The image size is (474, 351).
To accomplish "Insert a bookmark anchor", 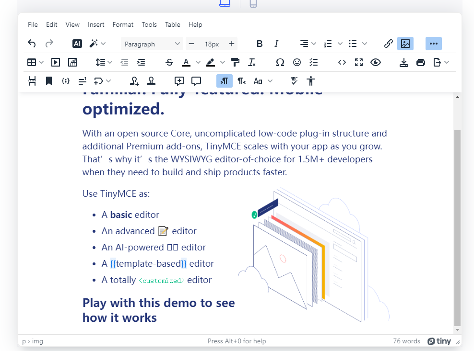I will click(49, 81).
